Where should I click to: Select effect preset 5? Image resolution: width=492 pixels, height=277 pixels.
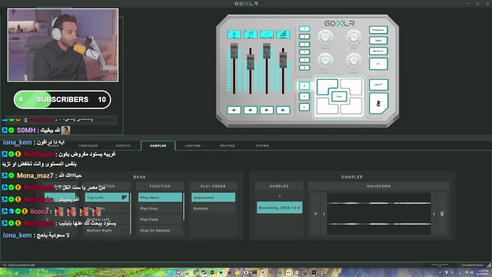(304, 60)
